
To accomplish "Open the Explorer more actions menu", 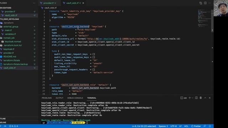I will [34, 3].
